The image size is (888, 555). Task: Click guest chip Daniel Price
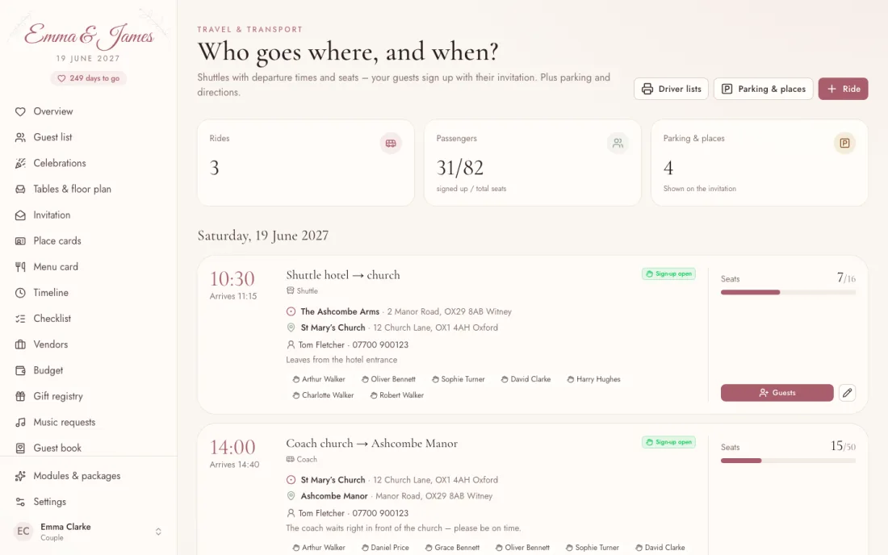385,548
